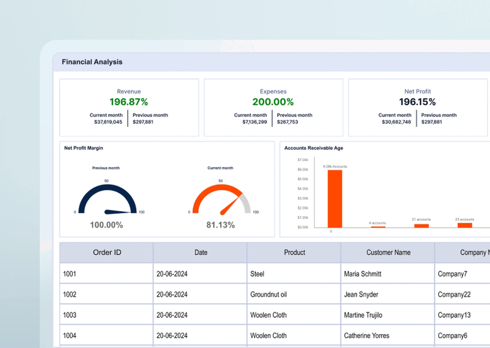
Task: Click the bar labeled 21 accounts
Action: [x=421, y=226]
